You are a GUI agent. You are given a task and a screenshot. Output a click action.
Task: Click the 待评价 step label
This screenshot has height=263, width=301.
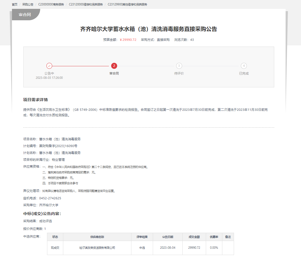(x=179, y=73)
